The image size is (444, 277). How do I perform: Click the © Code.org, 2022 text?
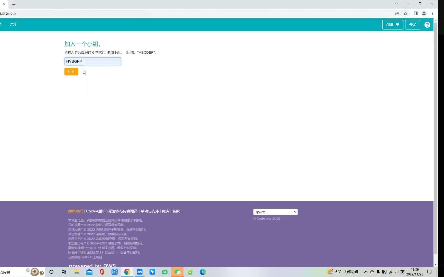(x=267, y=219)
